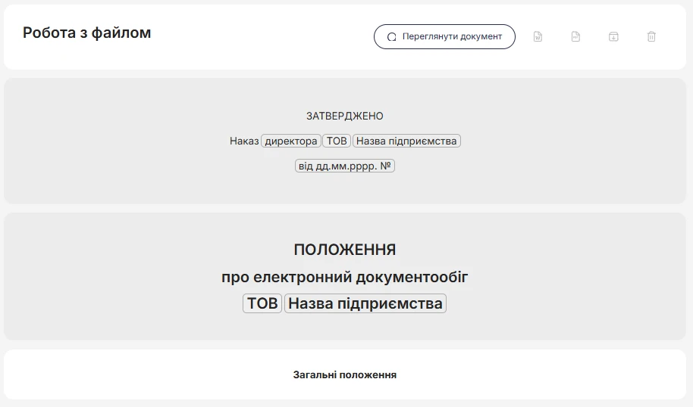Edit the від дд.мм.рррр. № date field

345,166
